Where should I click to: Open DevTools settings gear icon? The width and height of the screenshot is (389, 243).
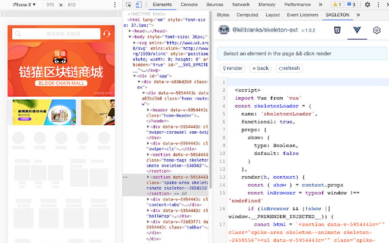pyautogui.click(x=367, y=5)
